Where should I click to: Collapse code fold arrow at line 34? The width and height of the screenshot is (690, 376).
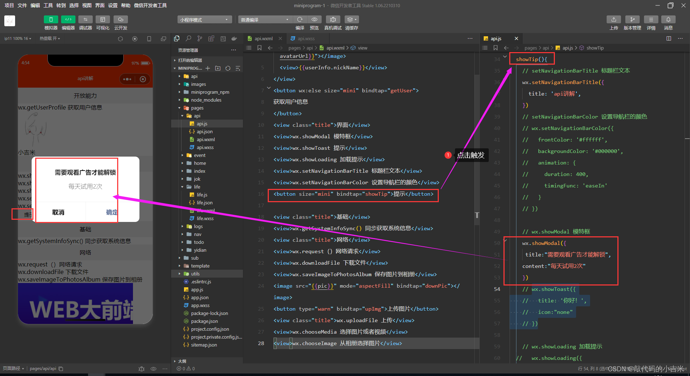point(505,56)
